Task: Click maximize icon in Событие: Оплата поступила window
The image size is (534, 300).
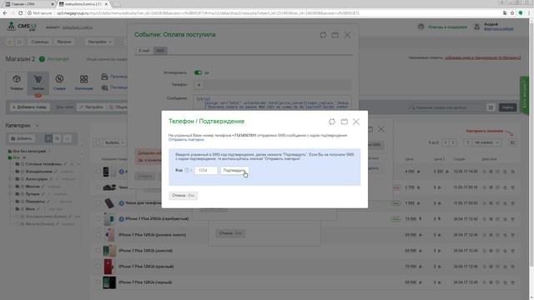Action: [335, 35]
